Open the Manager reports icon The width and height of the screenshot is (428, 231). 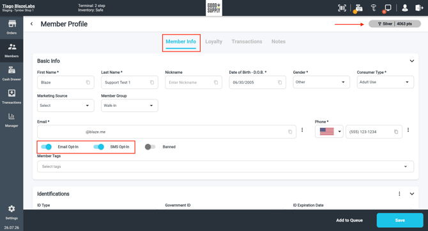[x=11, y=120]
